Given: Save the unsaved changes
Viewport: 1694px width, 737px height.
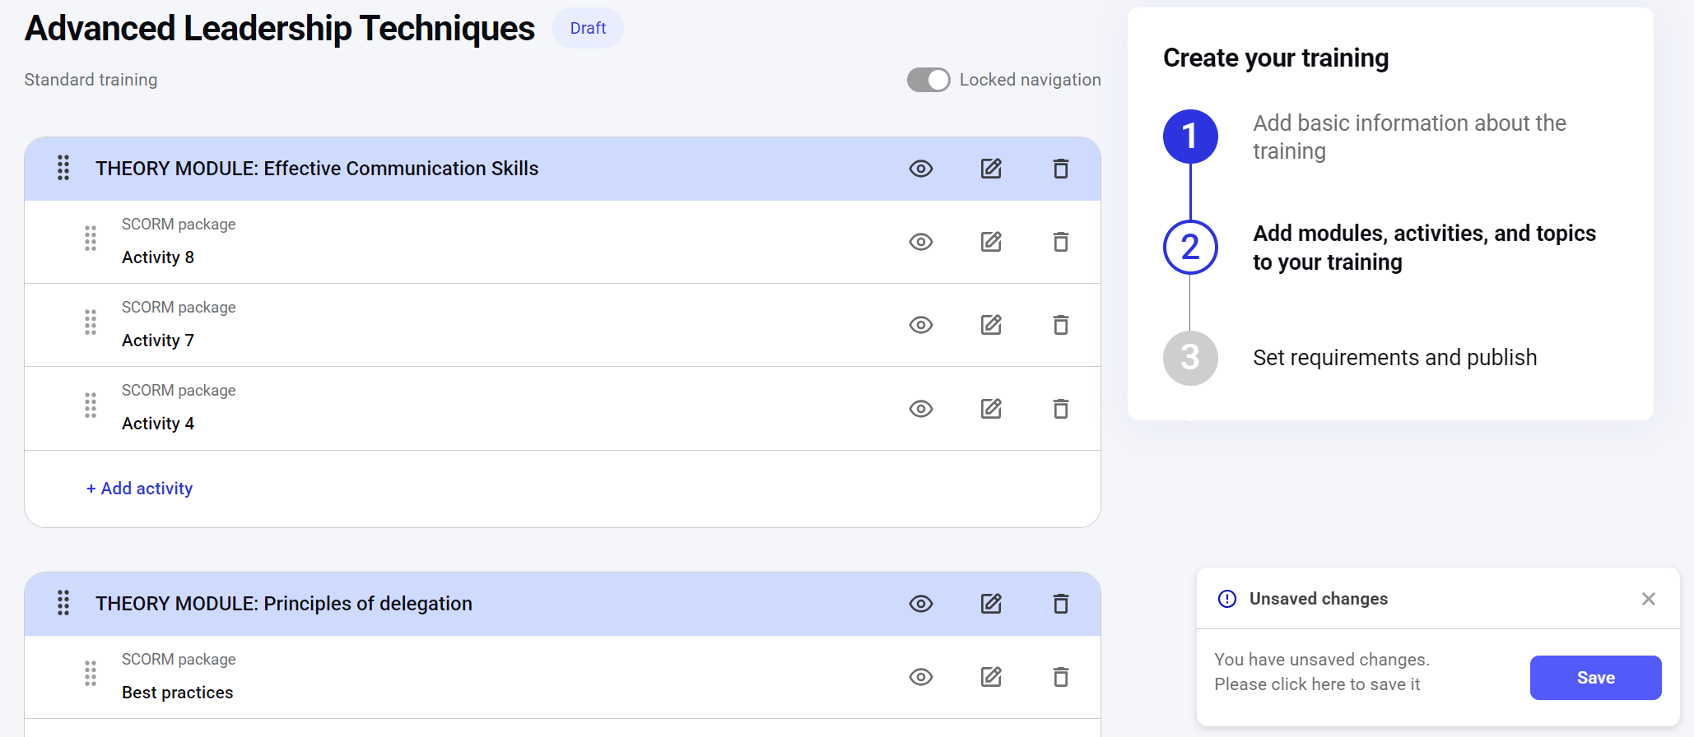Looking at the screenshot, I should click(x=1595, y=678).
